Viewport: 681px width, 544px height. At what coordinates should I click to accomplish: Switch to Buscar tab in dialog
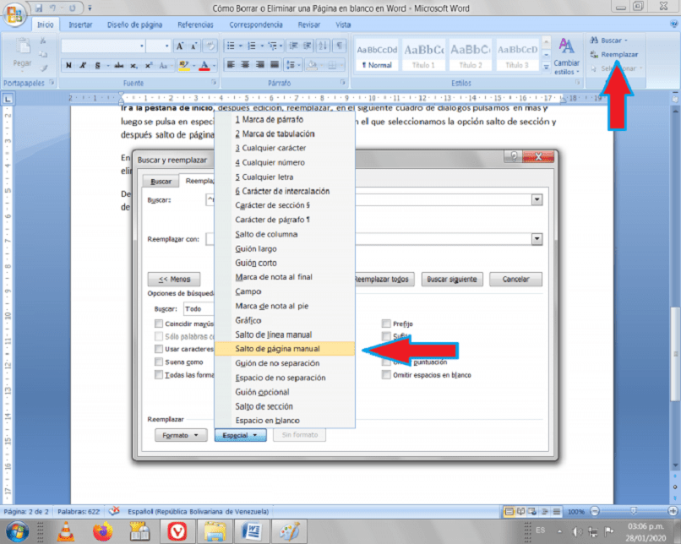(161, 182)
